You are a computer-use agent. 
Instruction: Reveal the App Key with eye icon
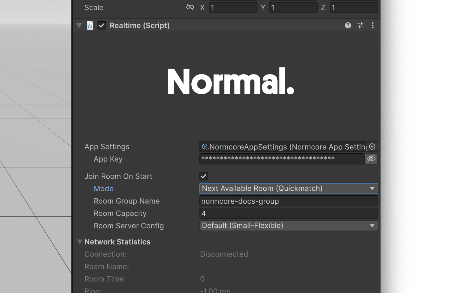coord(371,159)
